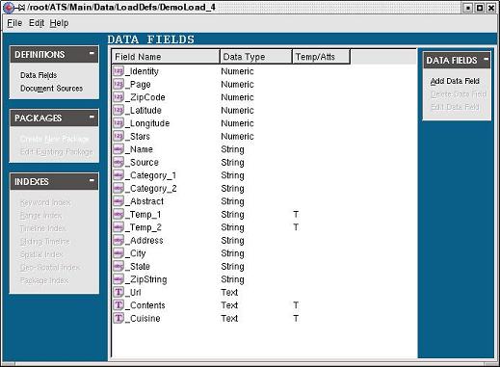Click the string icon beside _City
Image resolution: width=500 pixels, height=367 pixels.
point(118,253)
